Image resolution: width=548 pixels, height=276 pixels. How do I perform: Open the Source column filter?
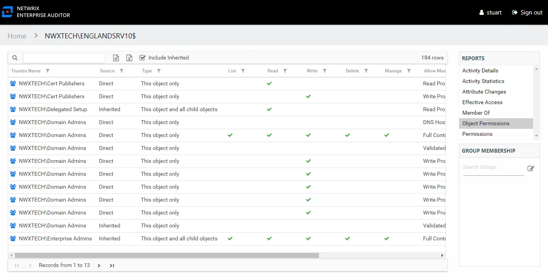(121, 71)
